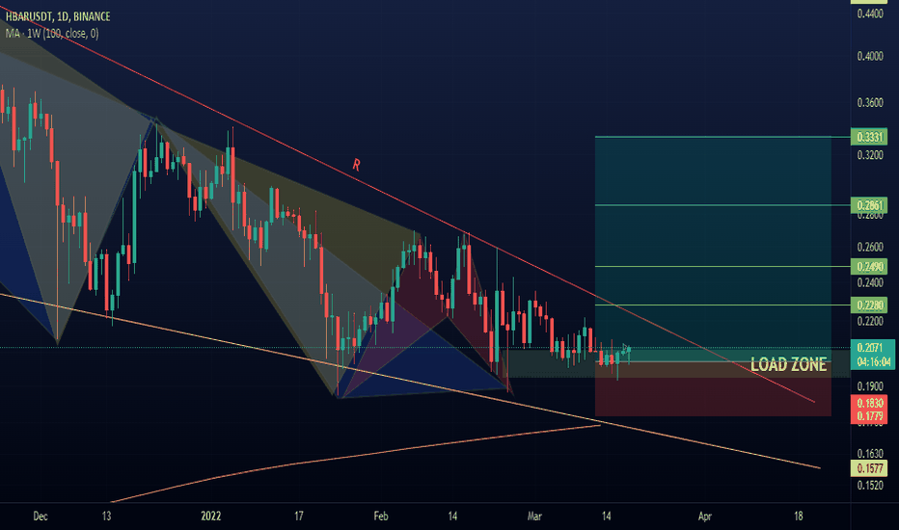Select the 0.2280 target price label

tap(869, 305)
